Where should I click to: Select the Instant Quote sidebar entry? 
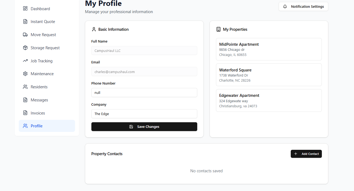coord(43,21)
